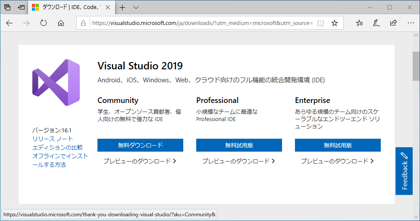Maximize the browser window
Viewport: 420px width, 221px height.
point(390,7)
